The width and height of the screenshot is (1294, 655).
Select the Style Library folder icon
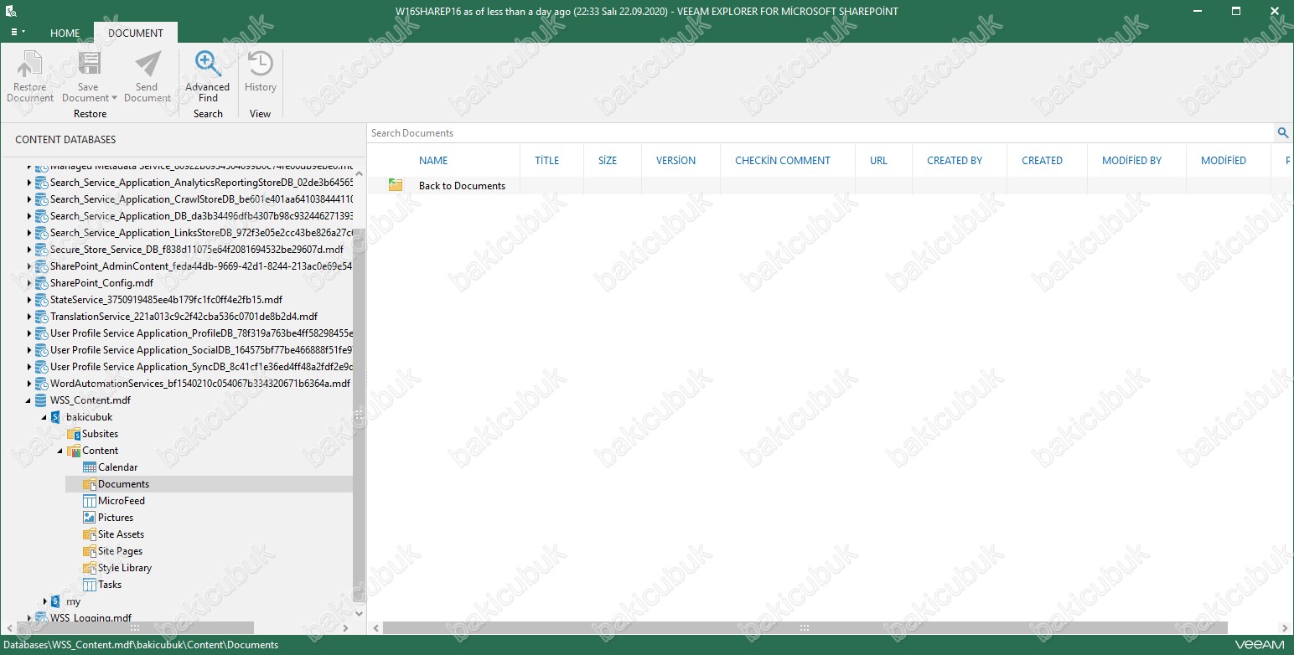point(90,568)
